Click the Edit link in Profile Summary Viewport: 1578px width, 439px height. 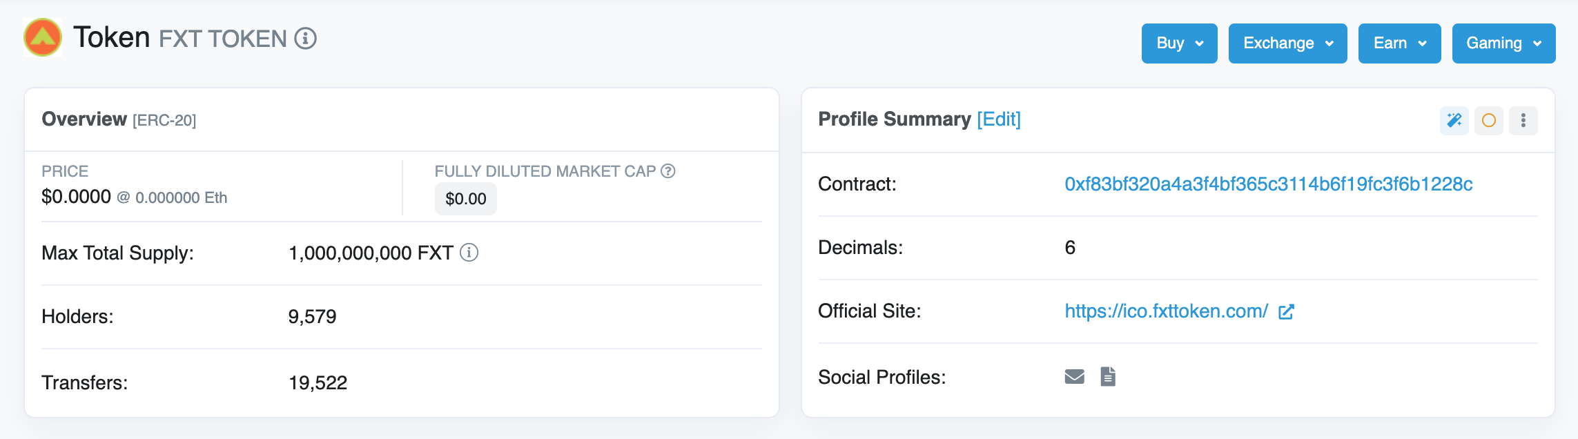click(x=999, y=119)
